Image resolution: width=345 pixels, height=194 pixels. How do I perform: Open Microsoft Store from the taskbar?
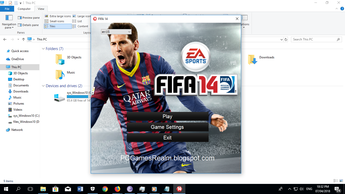pos(56,189)
